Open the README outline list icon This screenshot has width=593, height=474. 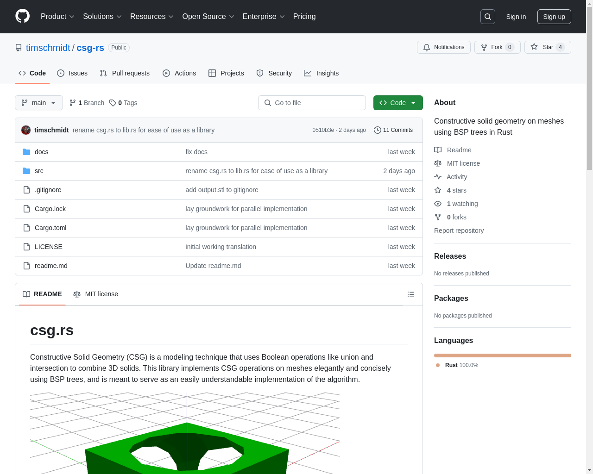pyautogui.click(x=411, y=294)
